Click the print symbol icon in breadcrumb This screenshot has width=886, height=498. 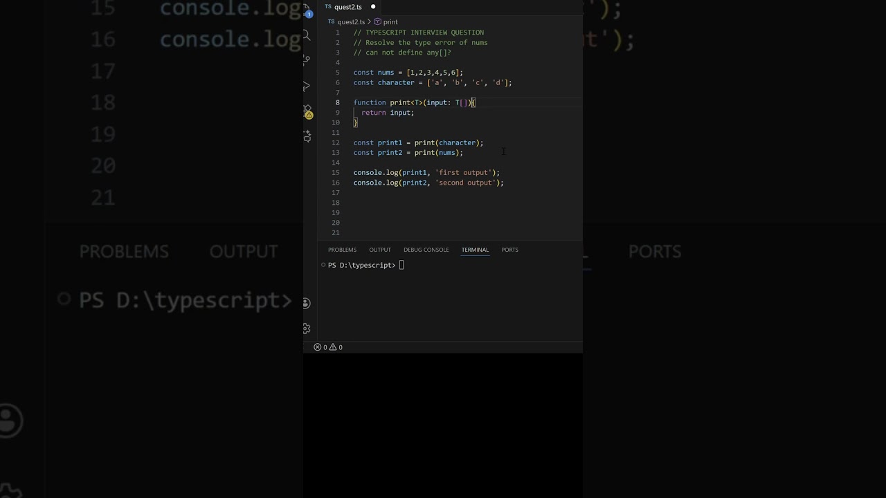coord(378,22)
